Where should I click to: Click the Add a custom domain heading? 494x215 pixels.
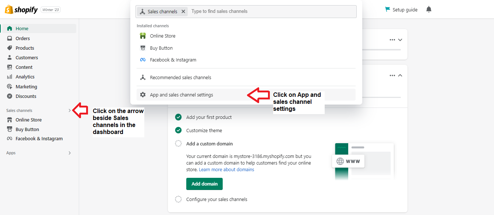(x=209, y=144)
